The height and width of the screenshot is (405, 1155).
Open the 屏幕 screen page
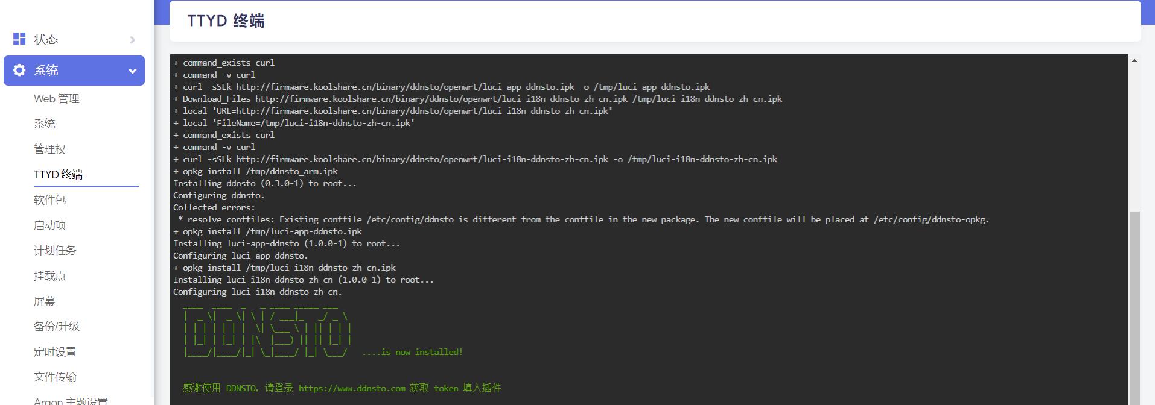click(45, 301)
